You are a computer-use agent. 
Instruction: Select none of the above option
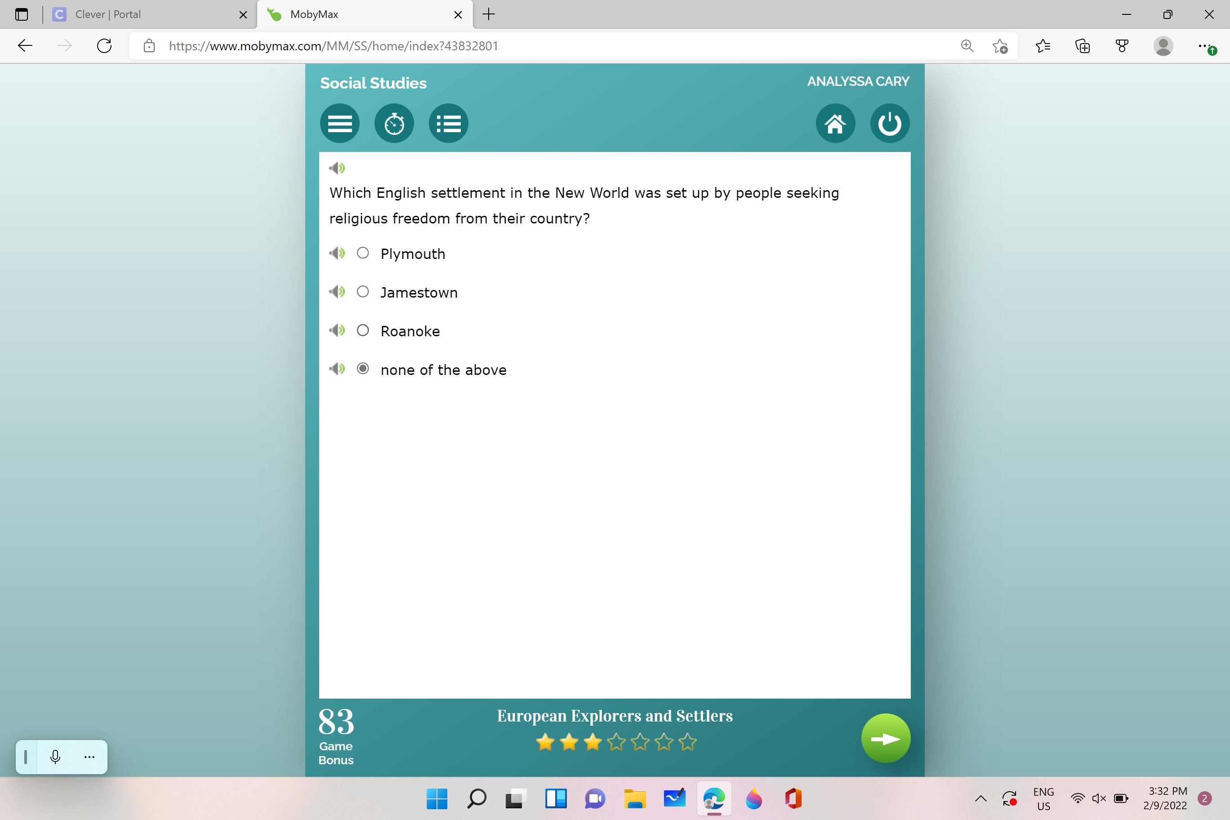[362, 369]
